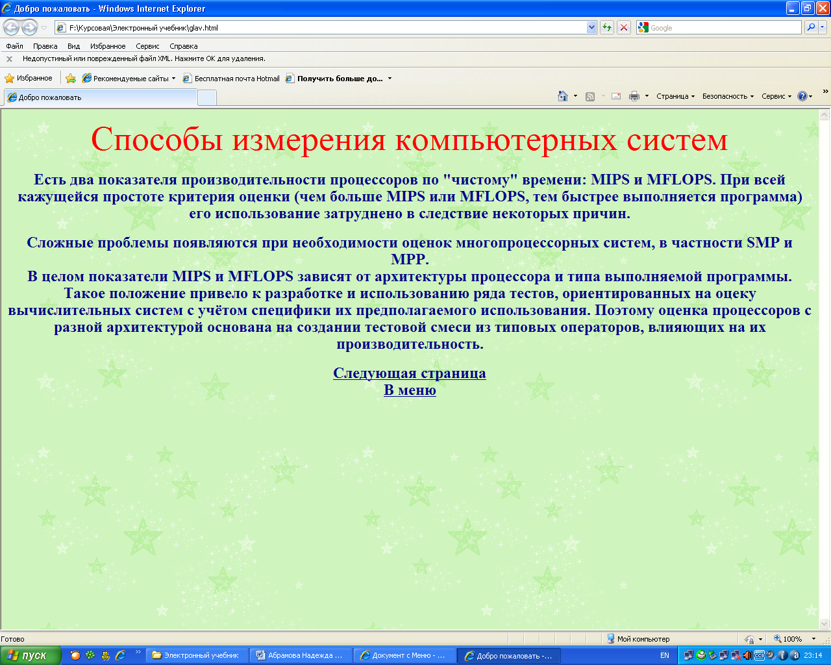Start search with the magnifier button
831x665 pixels.
pyautogui.click(x=810, y=27)
